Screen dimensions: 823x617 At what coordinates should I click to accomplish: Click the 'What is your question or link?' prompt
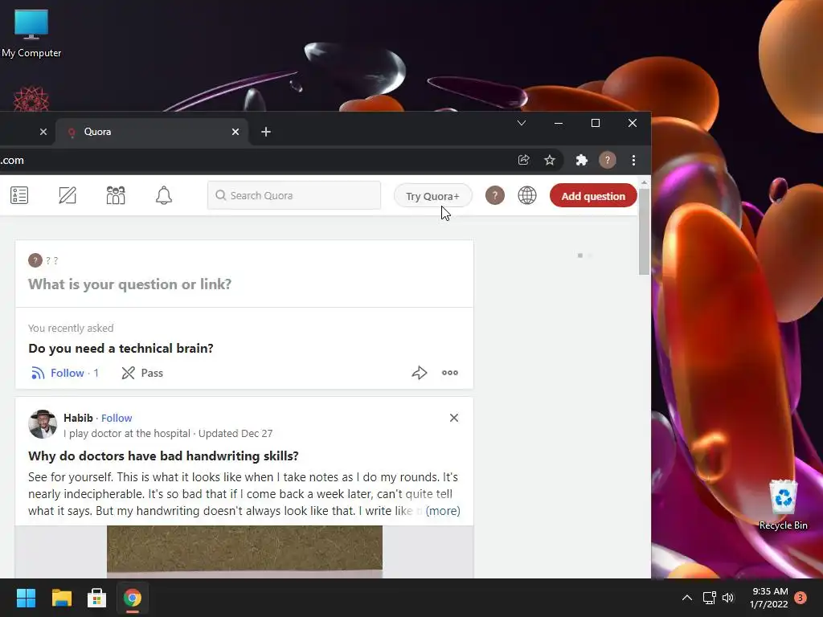129,284
